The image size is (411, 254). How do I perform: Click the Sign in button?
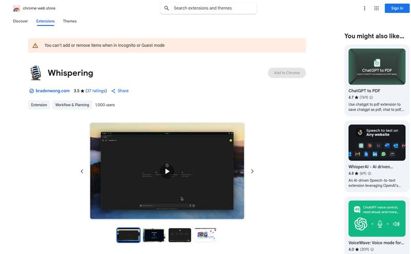pyautogui.click(x=397, y=8)
